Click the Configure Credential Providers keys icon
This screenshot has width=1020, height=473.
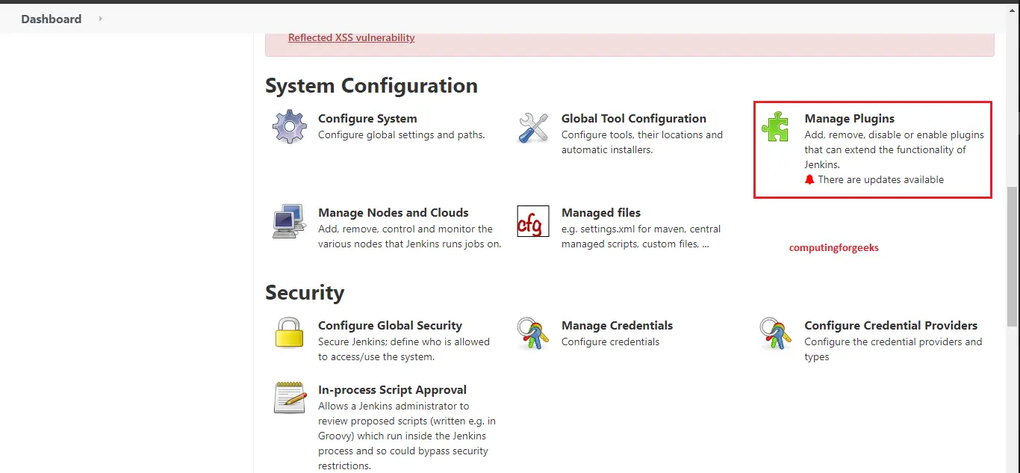tap(775, 334)
